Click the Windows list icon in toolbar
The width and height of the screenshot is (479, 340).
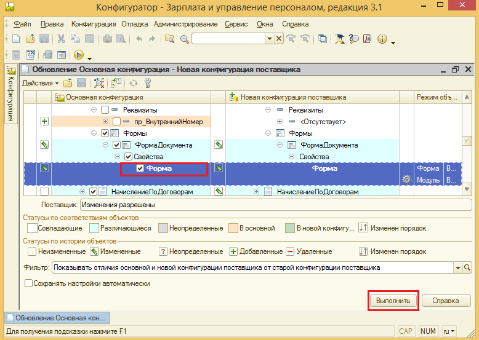coord(322,39)
